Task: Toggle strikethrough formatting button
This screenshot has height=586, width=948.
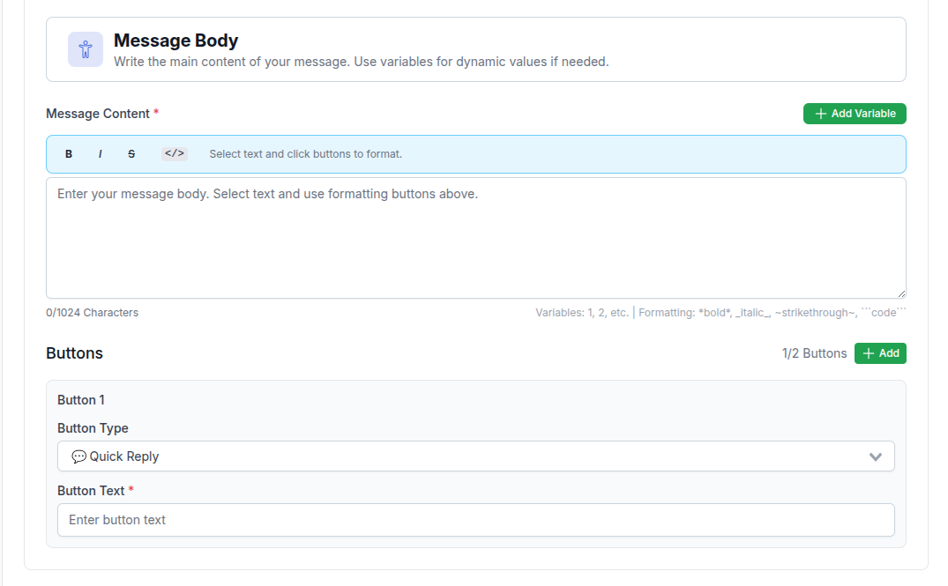Action: click(131, 154)
